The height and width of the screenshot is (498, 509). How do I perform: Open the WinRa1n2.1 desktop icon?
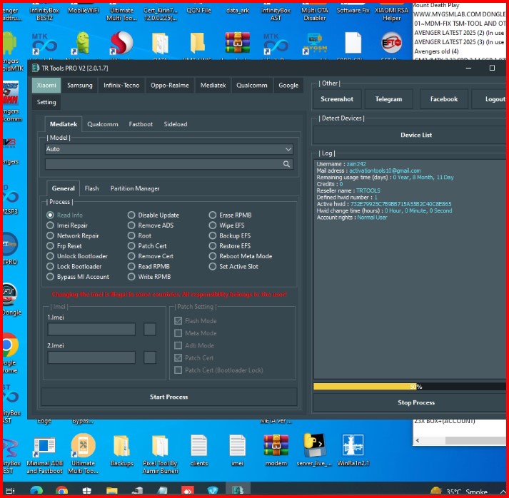(353, 445)
